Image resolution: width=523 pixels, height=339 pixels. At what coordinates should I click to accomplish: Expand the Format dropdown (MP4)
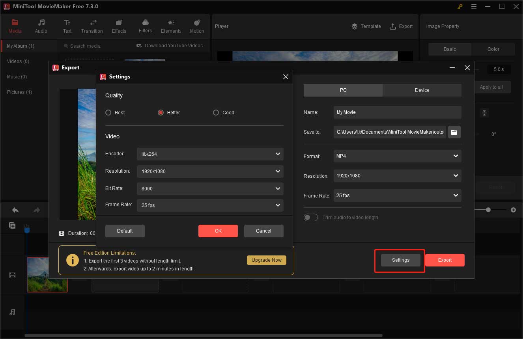click(398, 156)
